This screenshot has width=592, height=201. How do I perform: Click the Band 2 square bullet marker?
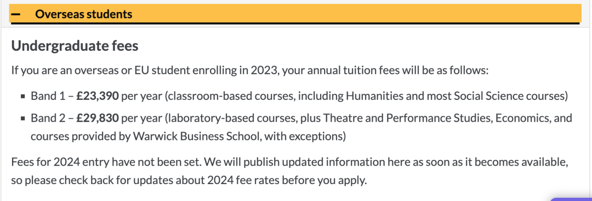click(23, 118)
